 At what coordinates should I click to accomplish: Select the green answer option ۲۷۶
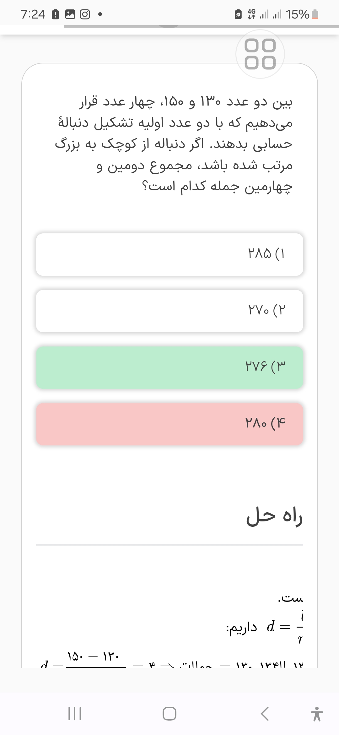(169, 367)
